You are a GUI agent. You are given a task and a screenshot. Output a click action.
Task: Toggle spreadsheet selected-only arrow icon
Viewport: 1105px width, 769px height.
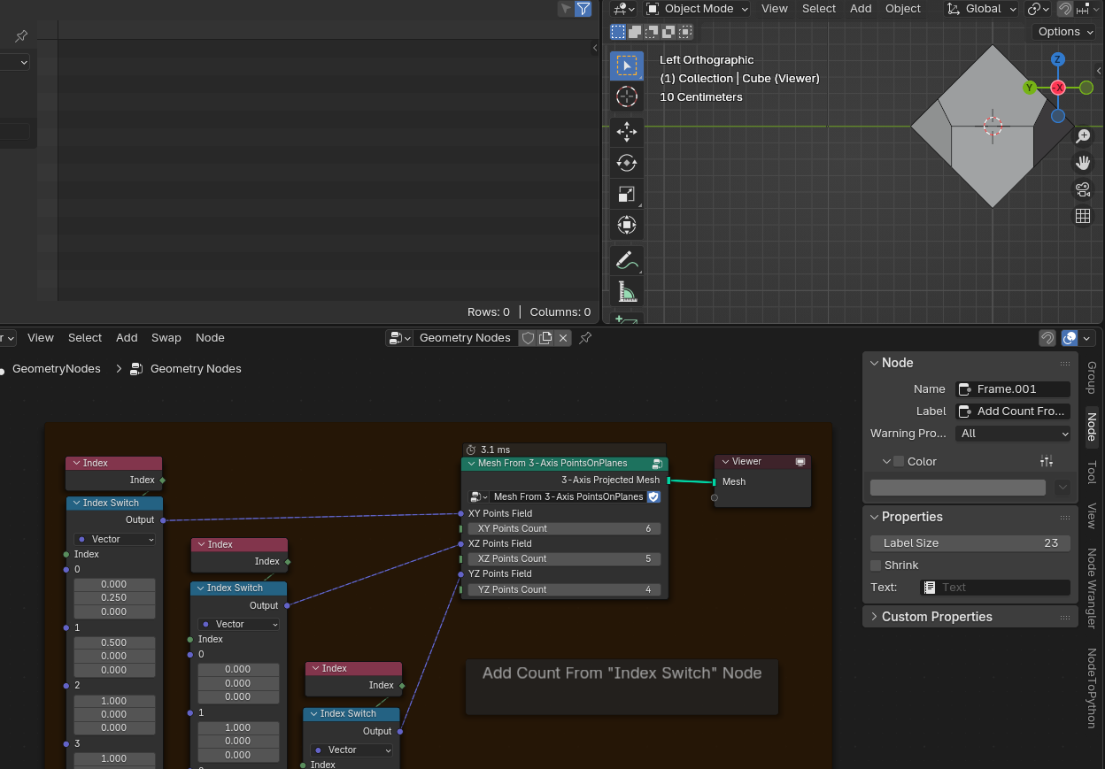click(x=566, y=9)
